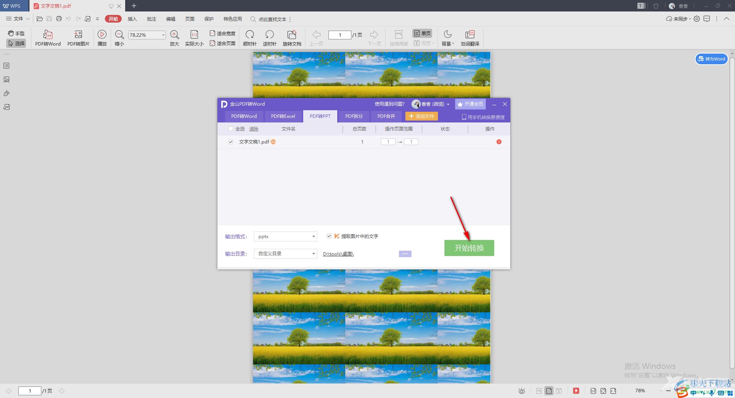Switch to the PDF转Excel tab
The width and height of the screenshot is (735, 398).
pos(283,116)
